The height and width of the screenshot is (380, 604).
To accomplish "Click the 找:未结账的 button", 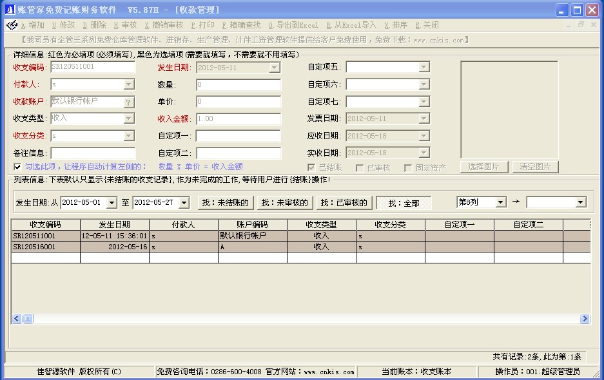I will pos(224,203).
